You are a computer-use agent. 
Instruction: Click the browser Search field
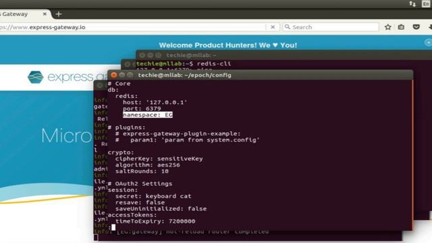point(331,27)
